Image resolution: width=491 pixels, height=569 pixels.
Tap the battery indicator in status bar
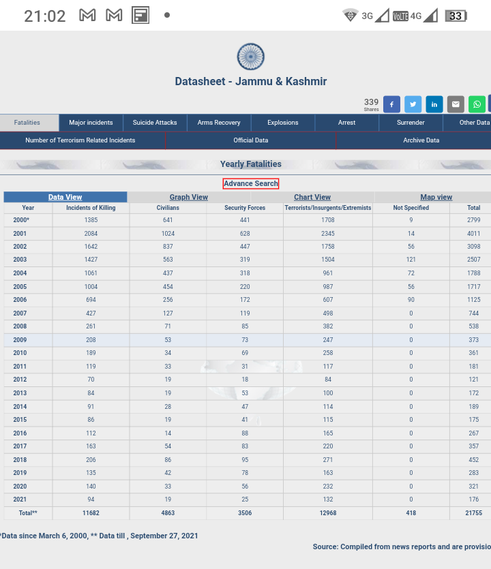pos(456,16)
